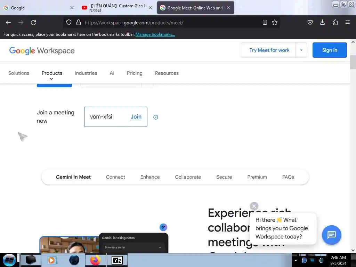
Task: Click the site security padlock icon
Action: coord(79,23)
